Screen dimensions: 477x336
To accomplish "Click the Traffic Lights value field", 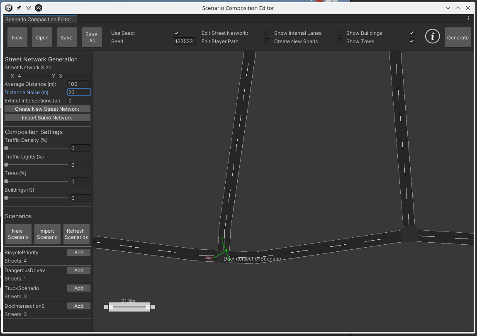I will [80, 165].
